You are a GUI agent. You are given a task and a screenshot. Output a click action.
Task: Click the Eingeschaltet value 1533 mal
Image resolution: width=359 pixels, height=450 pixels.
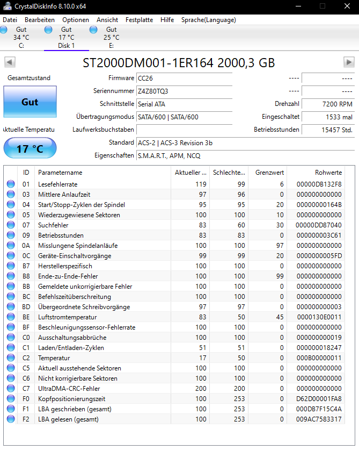click(x=328, y=117)
